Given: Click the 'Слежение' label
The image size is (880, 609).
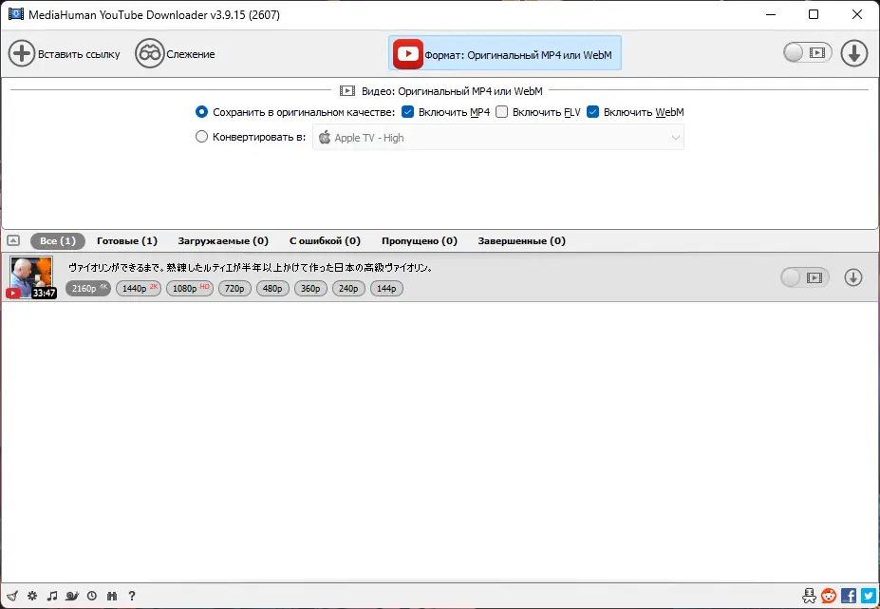Looking at the screenshot, I should [191, 54].
